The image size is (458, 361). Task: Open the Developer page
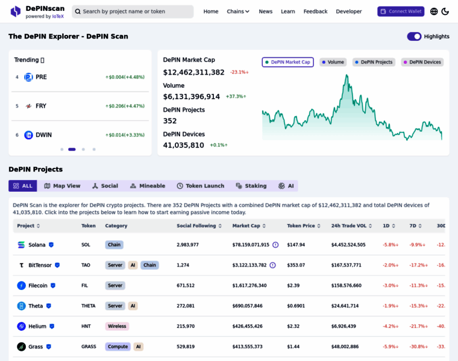coord(349,11)
